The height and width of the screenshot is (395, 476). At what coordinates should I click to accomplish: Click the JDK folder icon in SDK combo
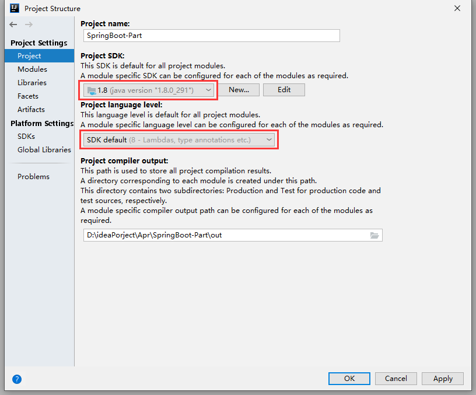click(92, 90)
